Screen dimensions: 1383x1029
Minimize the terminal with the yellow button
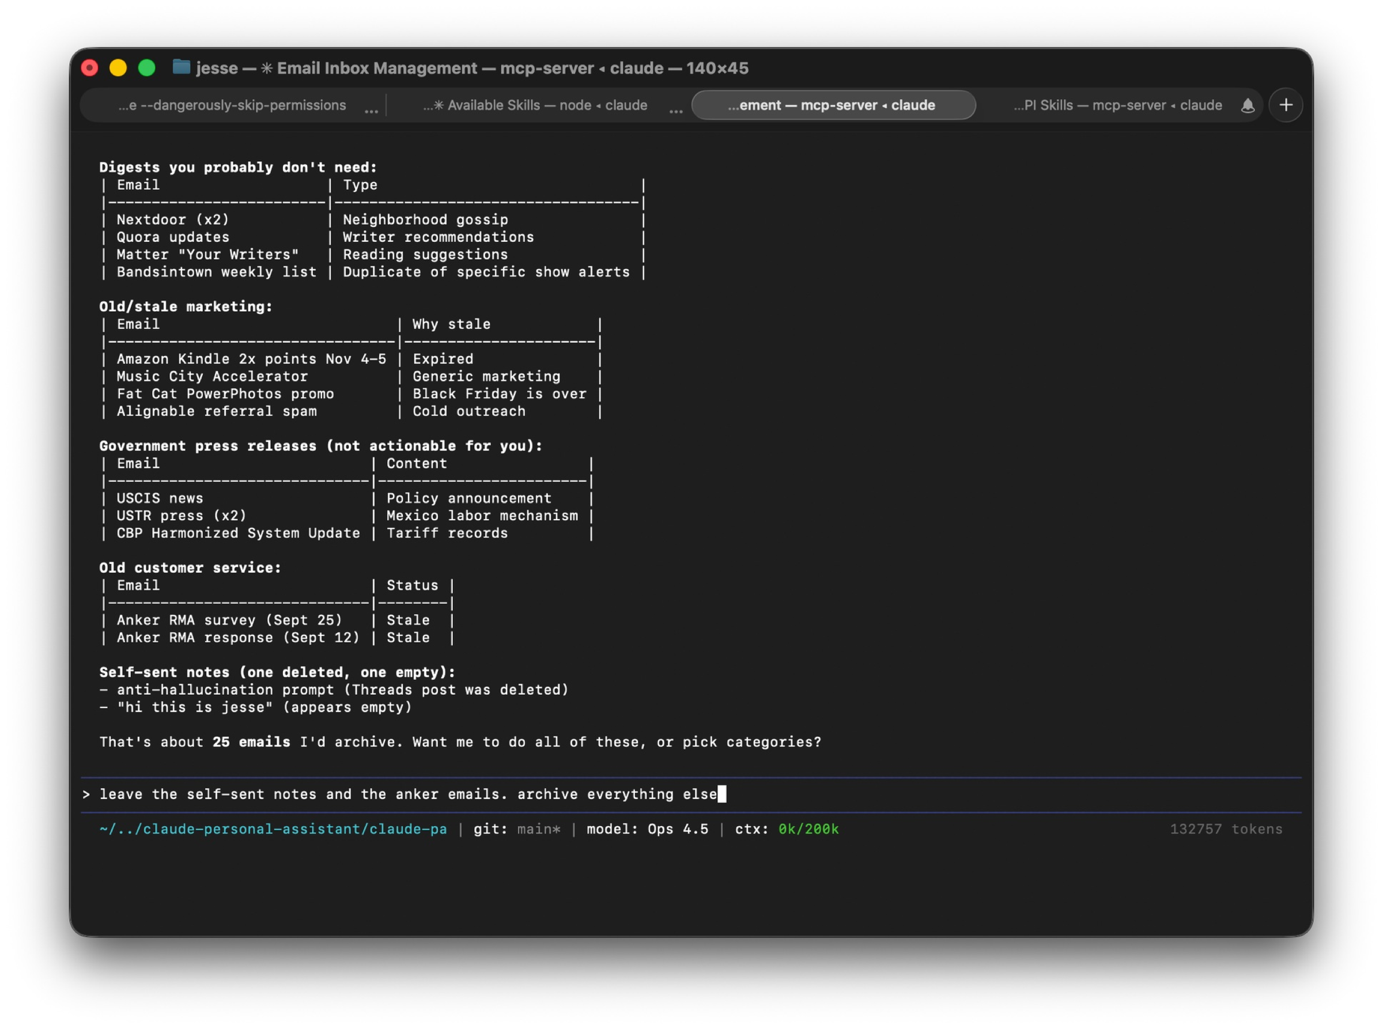118,67
